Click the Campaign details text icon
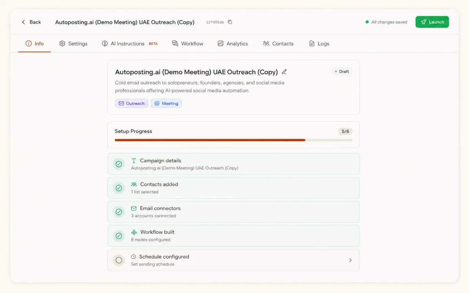The image size is (469, 293). point(134,161)
